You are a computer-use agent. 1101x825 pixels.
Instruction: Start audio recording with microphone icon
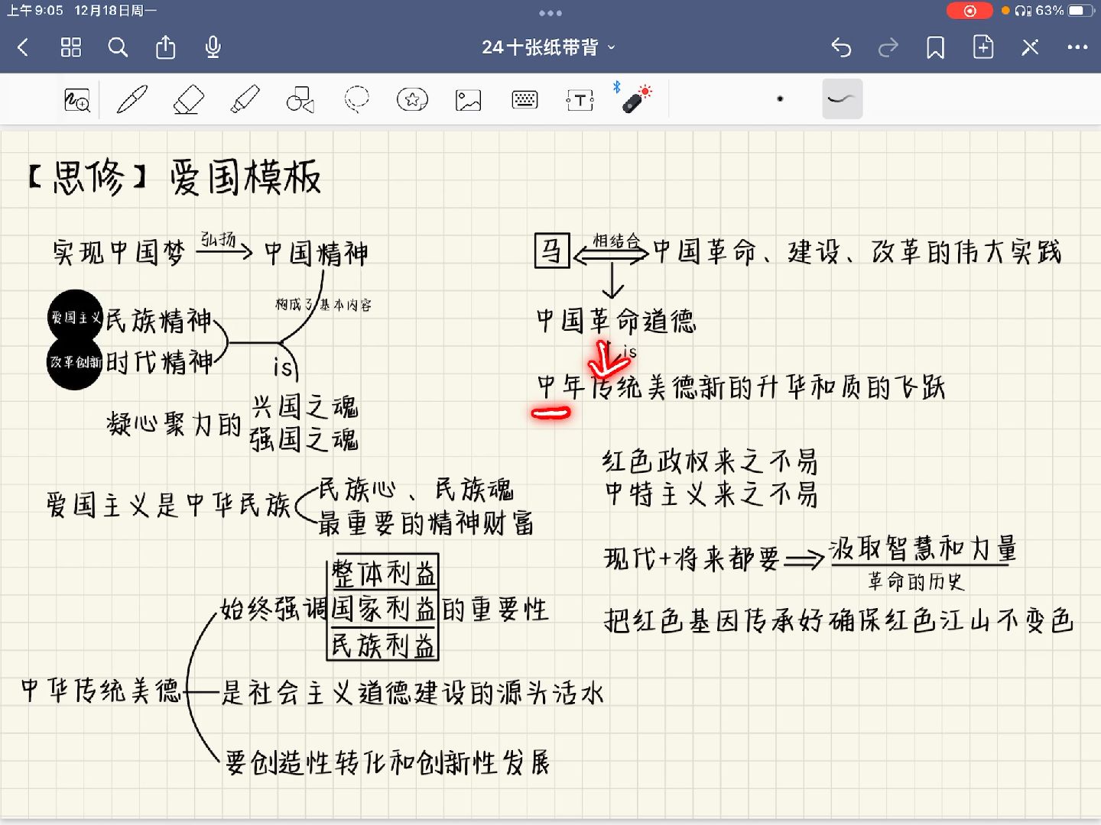[213, 47]
